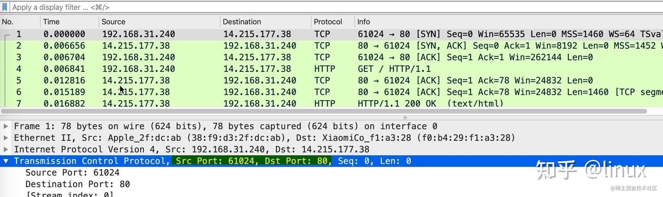Click the Source column header
The image size is (663, 197).
pyautogui.click(x=113, y=22)
